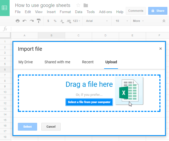
Task: Open the move-to-folder icon
Action: [x=86, y=5]
